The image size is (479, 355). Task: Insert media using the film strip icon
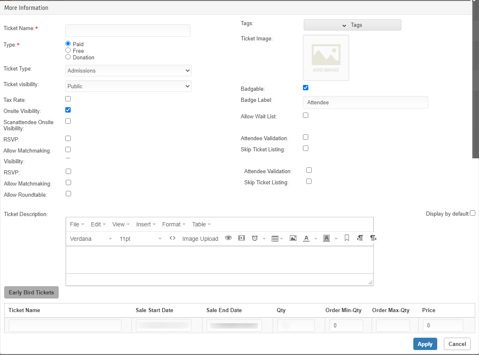(x=242, y=238)
